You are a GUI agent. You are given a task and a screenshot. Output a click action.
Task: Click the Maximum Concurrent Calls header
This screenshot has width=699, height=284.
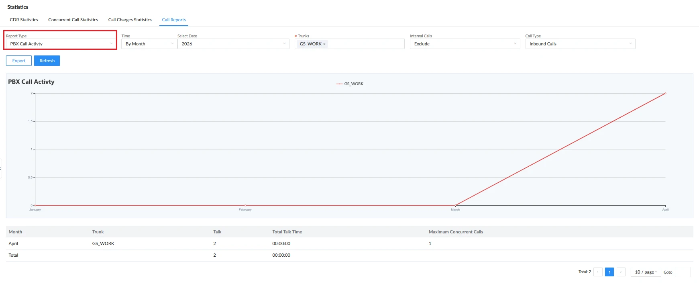click(456, 232)
